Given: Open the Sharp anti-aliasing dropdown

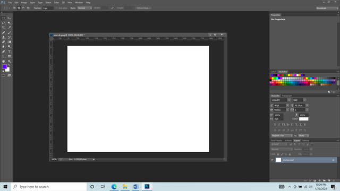Looking at the screenshot, I should [x=303, y=136].
